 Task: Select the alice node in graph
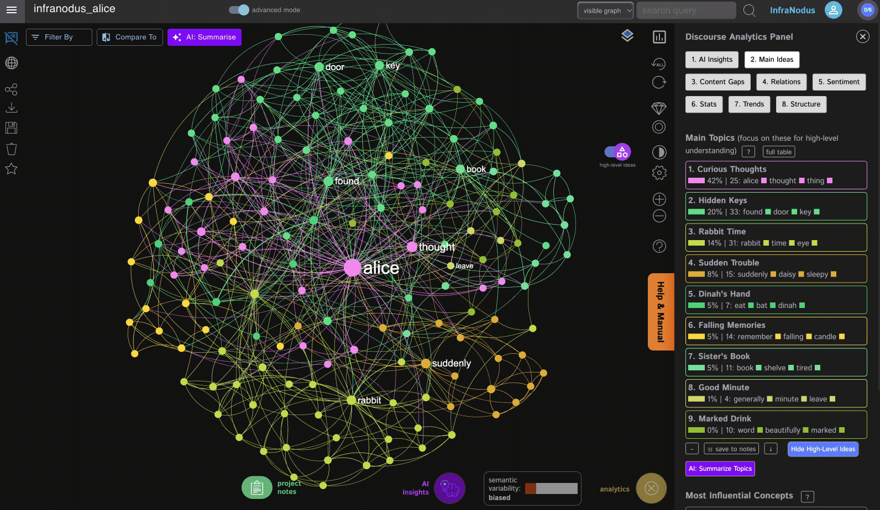[x=352, y=268]
